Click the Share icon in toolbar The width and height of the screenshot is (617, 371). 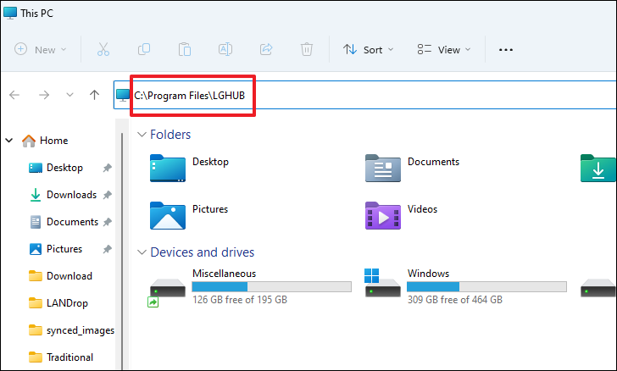[266, 50]
